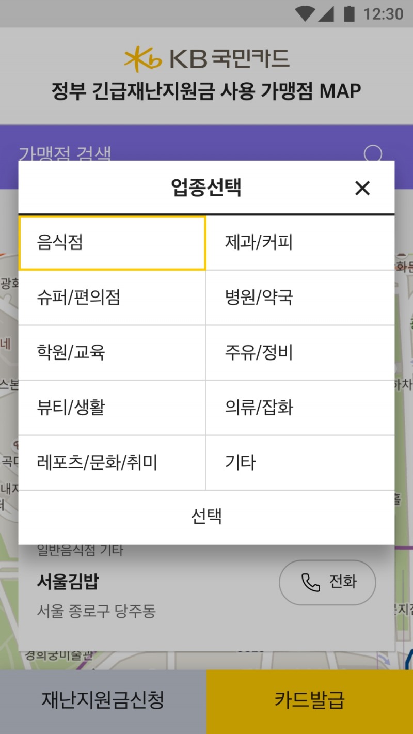Select the 제과/커피 category

(x=300, y=243)
